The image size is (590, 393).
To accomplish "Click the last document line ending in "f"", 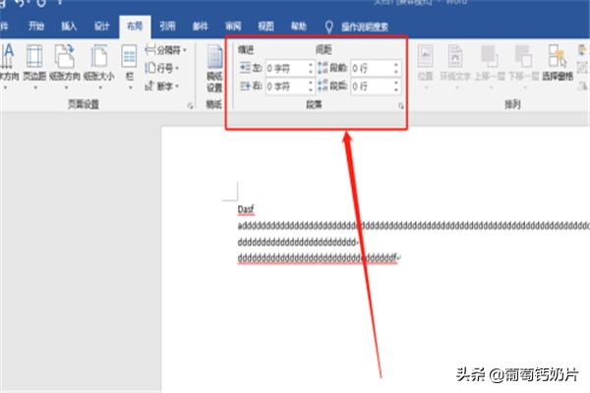I will coord(319,258).
